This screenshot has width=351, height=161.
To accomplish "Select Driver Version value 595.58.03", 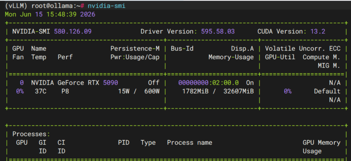I will [217, 31].
